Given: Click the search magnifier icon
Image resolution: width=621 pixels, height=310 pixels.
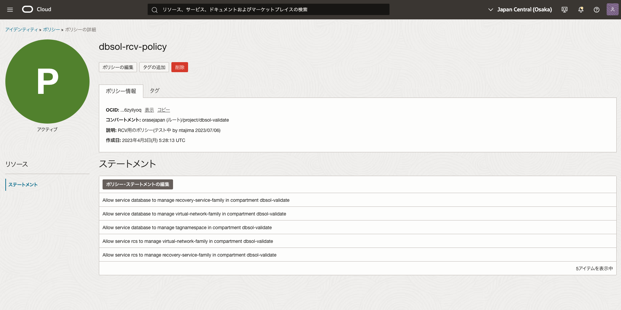Looking at the screenshot, I should click(155, 10).
